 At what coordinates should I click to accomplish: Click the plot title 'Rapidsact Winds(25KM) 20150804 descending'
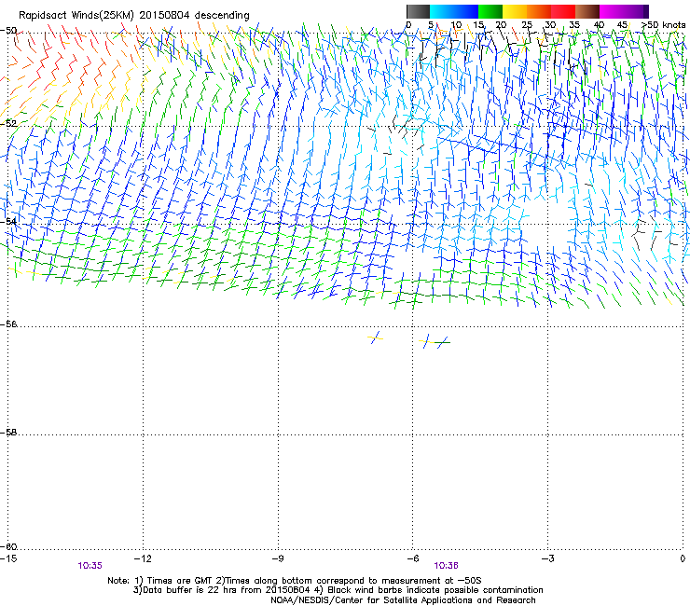[133, 16]
